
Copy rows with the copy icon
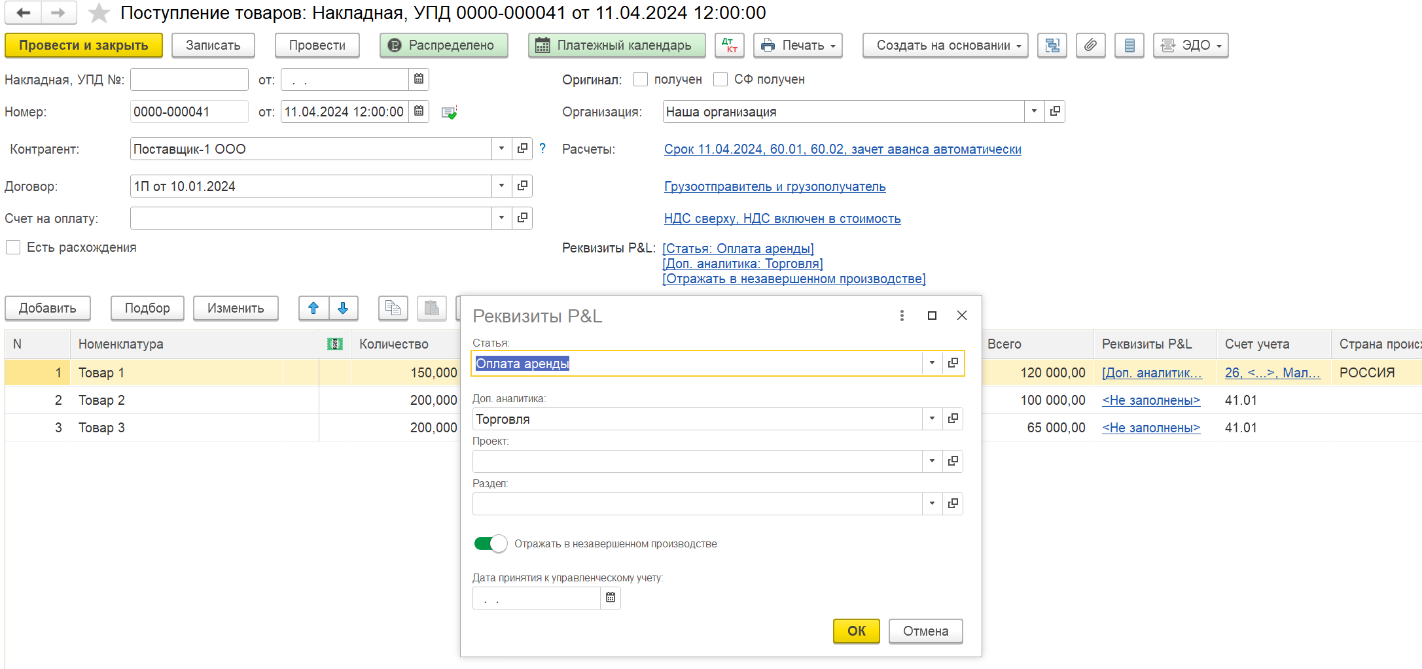coord(393,308)
